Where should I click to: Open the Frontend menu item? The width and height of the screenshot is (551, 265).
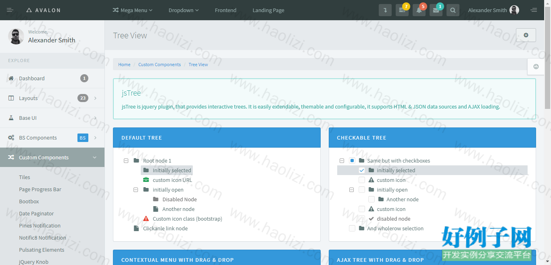click(225, 10)
